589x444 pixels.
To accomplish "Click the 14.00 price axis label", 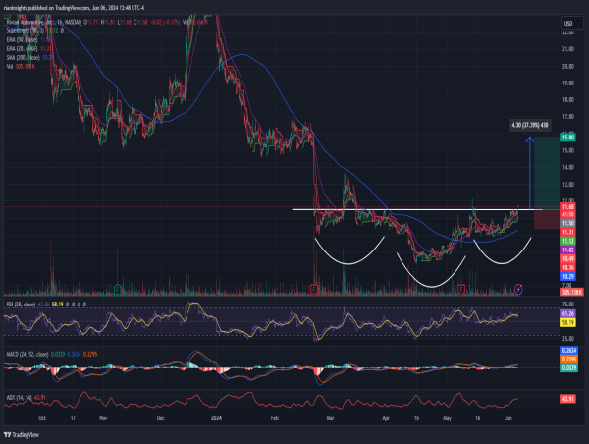I will [x=568, y=167].
